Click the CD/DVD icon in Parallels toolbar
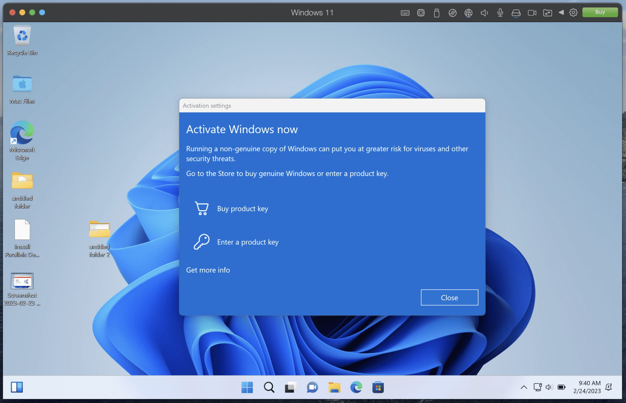This screenshot has height=403, width=626. point(452,13)
